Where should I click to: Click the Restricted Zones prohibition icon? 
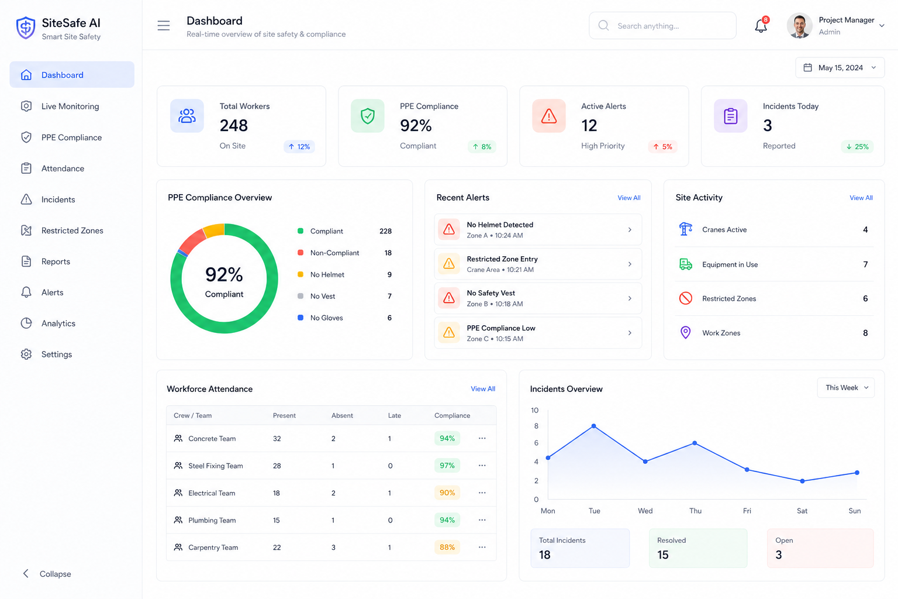[686, 298]
